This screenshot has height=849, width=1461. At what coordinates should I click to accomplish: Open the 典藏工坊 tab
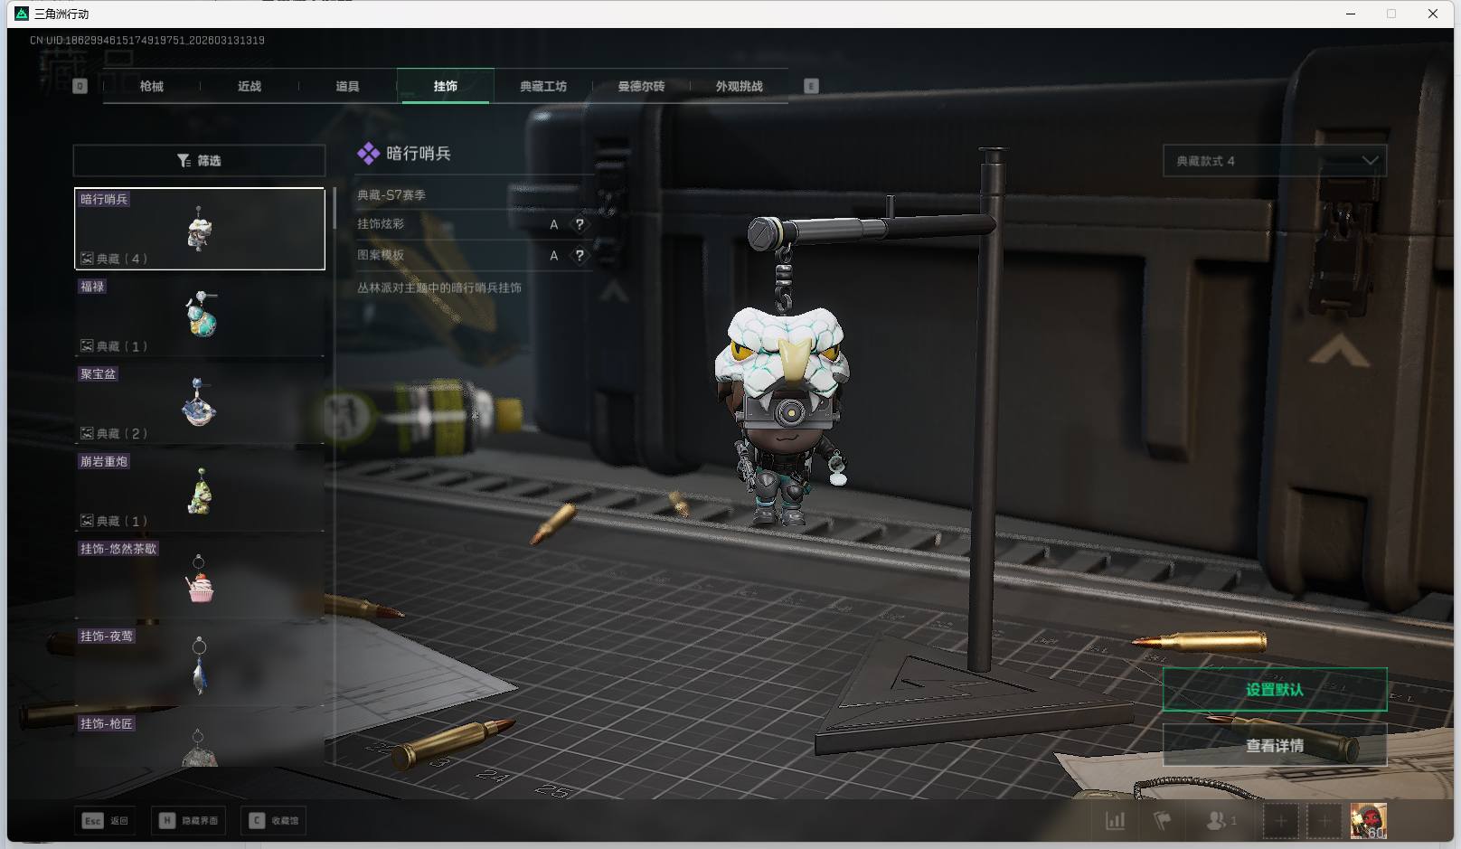543,86
